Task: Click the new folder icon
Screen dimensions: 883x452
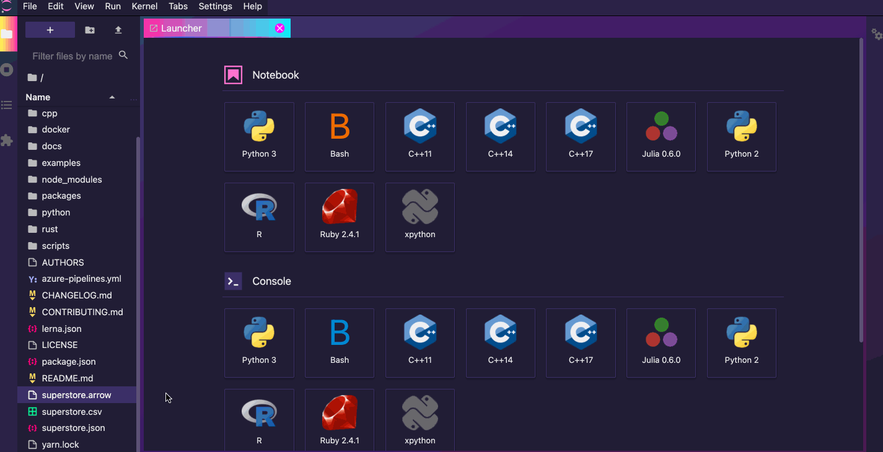Action: (90, 30)
